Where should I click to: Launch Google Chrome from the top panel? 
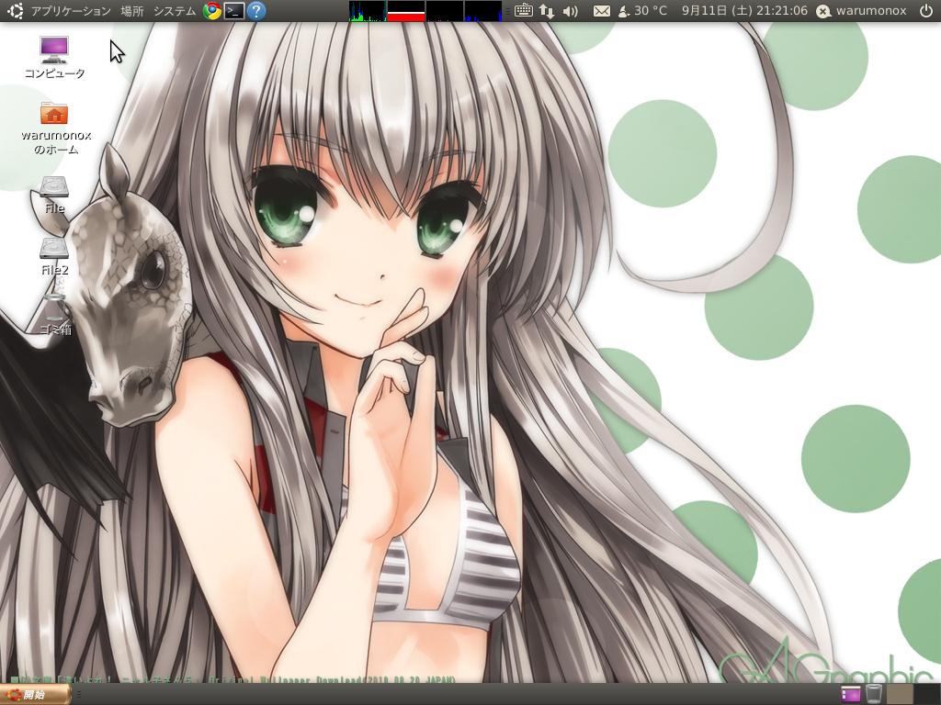(212, 11)
